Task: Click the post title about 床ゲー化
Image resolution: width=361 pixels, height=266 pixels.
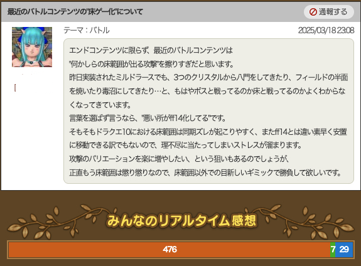Action: click(x=75, y=11)
